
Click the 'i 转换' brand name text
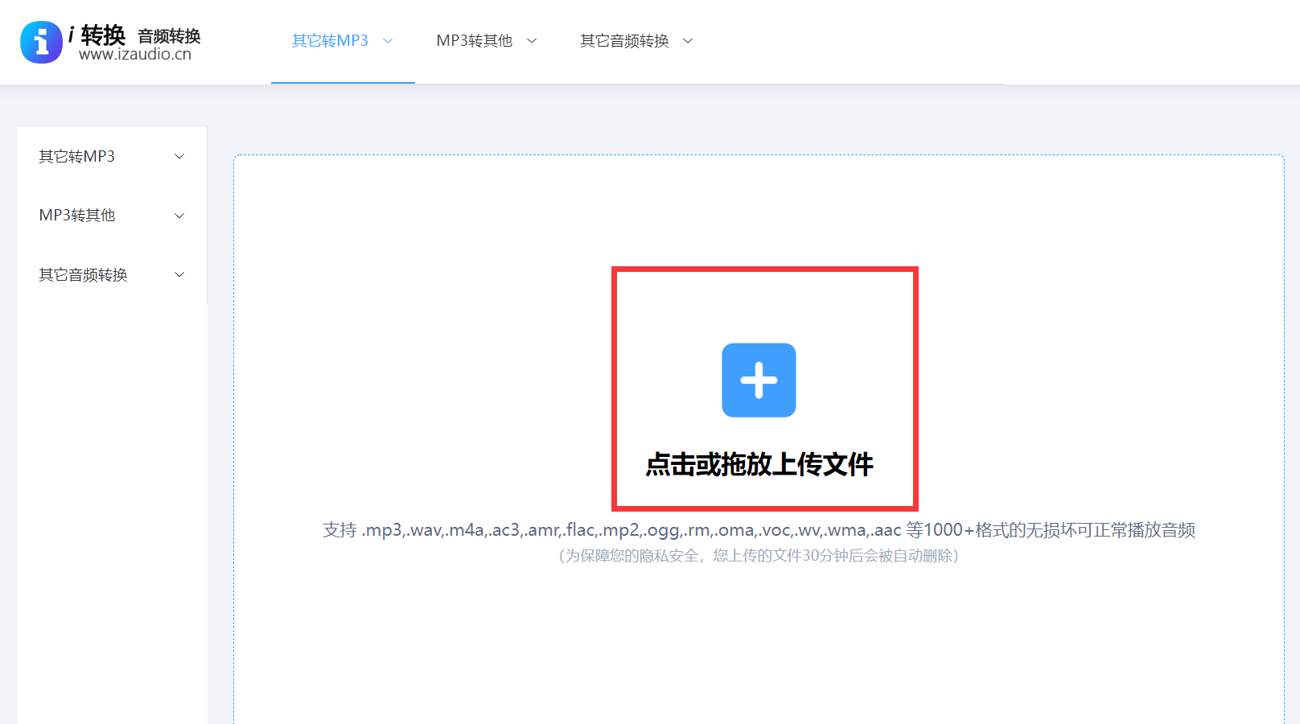[x=97, y=35]
